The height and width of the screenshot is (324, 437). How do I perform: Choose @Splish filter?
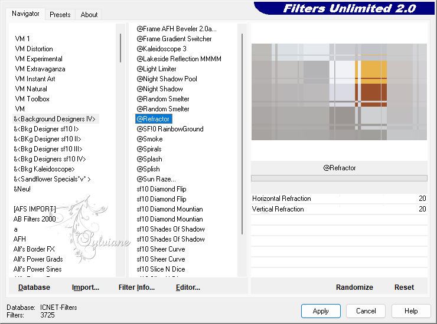(x=148, y=169)
